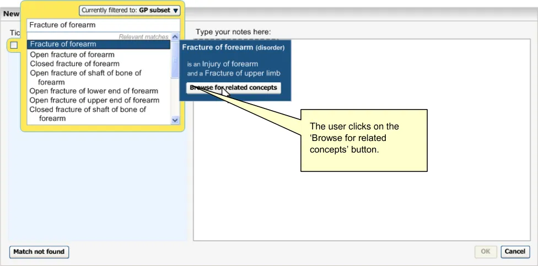Choose 'Open fracture of upper end of forearm'

pyautogui.click(x=94, y=100)
